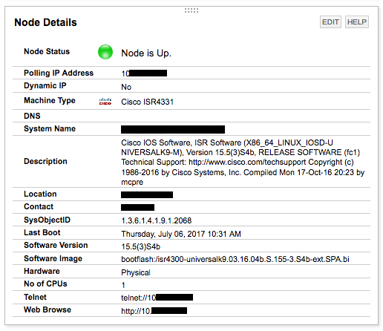Click the 'Hardware' label
This screenshot has height=331, width=383.
[x=42, y=271]
